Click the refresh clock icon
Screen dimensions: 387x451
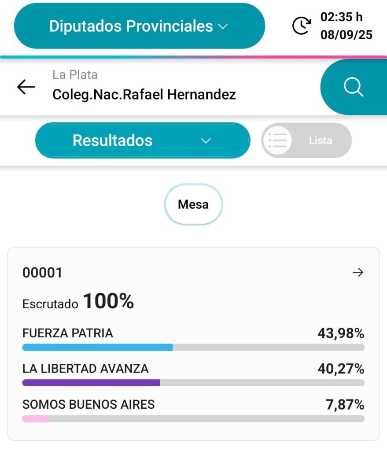301,26
